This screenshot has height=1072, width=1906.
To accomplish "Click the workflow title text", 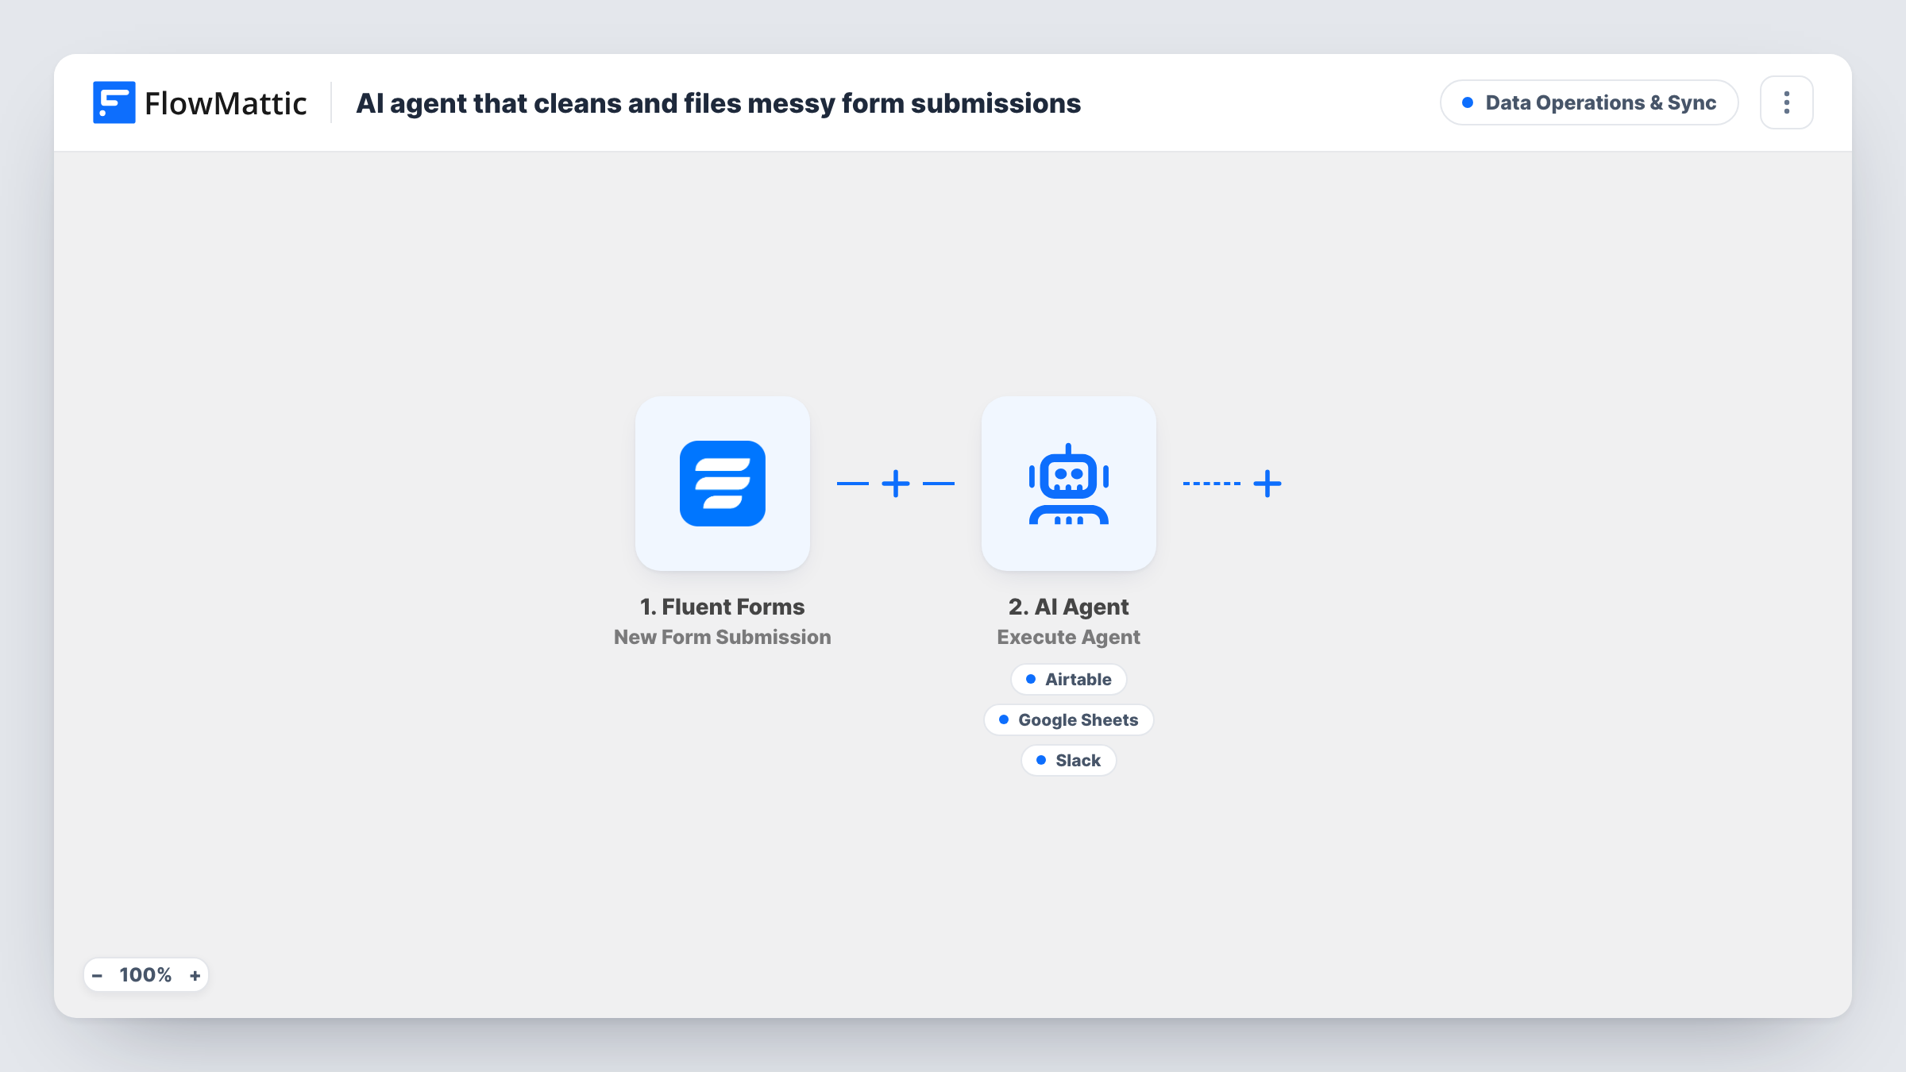I will tap(718, 103).
